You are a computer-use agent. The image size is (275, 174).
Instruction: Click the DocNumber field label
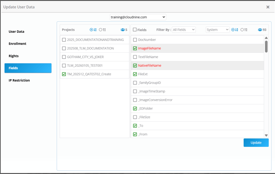click(x=147, y=40)
